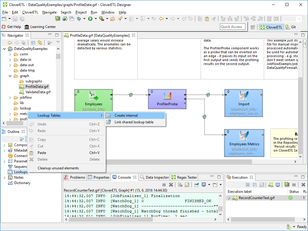Collapse the graph folder in Navigator
The image size is (308, 231).
(10, 76)
